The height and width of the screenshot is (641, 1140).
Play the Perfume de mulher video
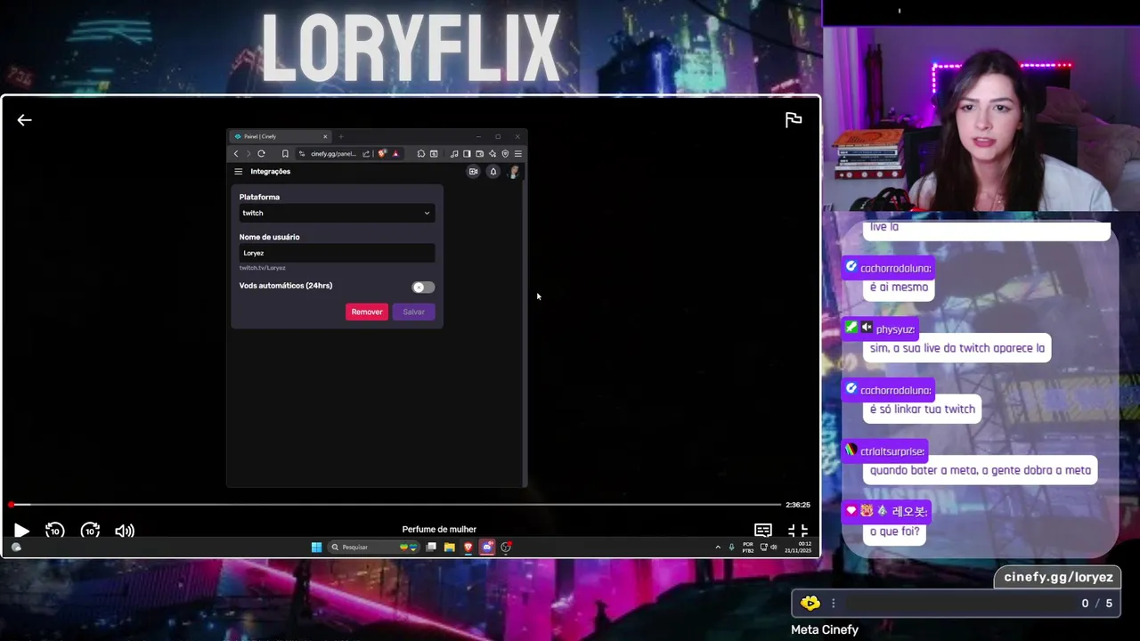click(21, 531)
